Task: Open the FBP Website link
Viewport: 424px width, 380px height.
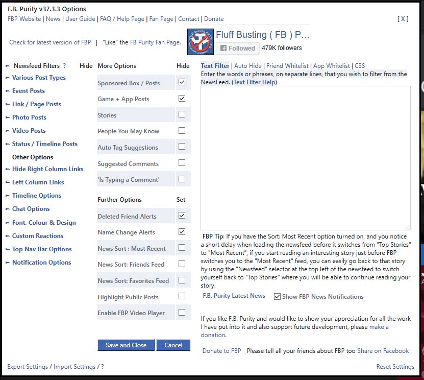Action: (24, 19)
